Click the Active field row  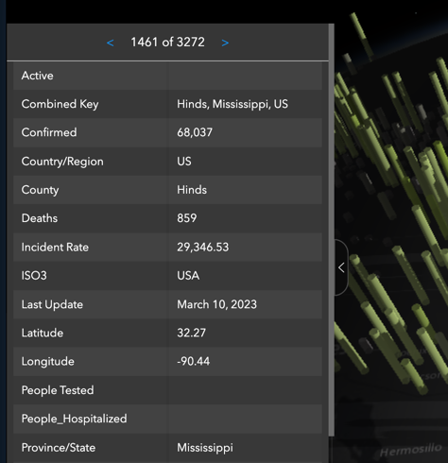[x=167, y=76]
